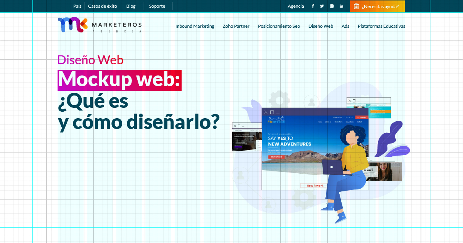Navigate to Diseño Web in the menu
This screenshot has width=463, height=243.
click(321, 26)
